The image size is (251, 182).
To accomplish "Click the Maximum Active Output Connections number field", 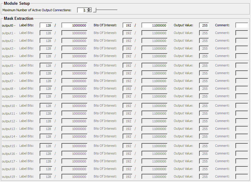I will [x=81, y=10].
